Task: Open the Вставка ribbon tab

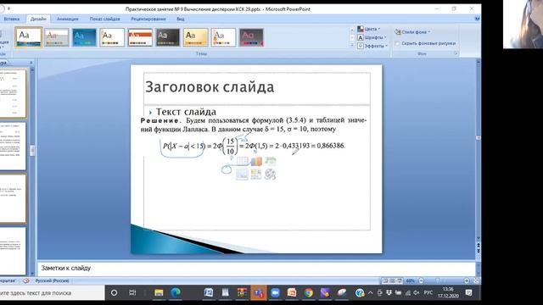Action: coord(11,19)
